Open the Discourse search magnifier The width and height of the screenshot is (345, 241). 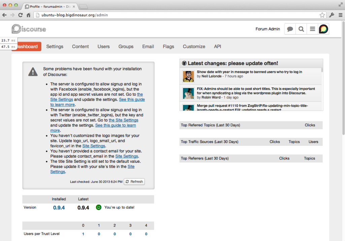[301, 29]
